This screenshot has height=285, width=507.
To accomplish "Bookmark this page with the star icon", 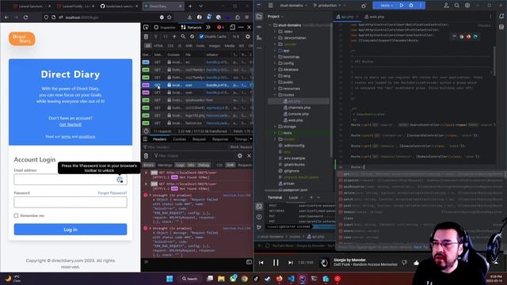I will pos(169,17).
